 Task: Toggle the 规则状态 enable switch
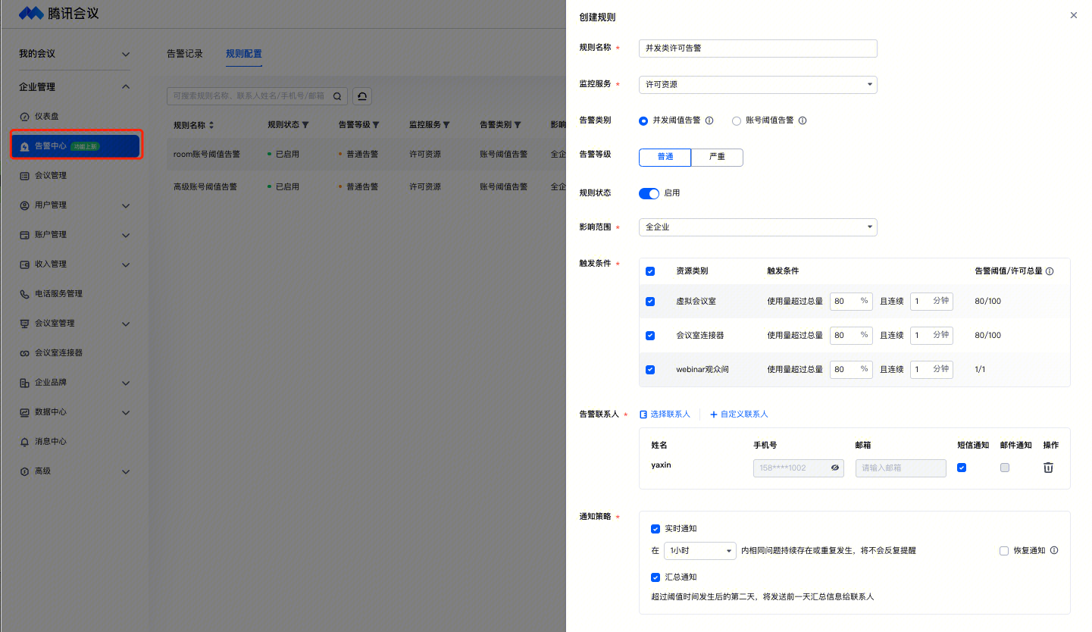point(649,193)
